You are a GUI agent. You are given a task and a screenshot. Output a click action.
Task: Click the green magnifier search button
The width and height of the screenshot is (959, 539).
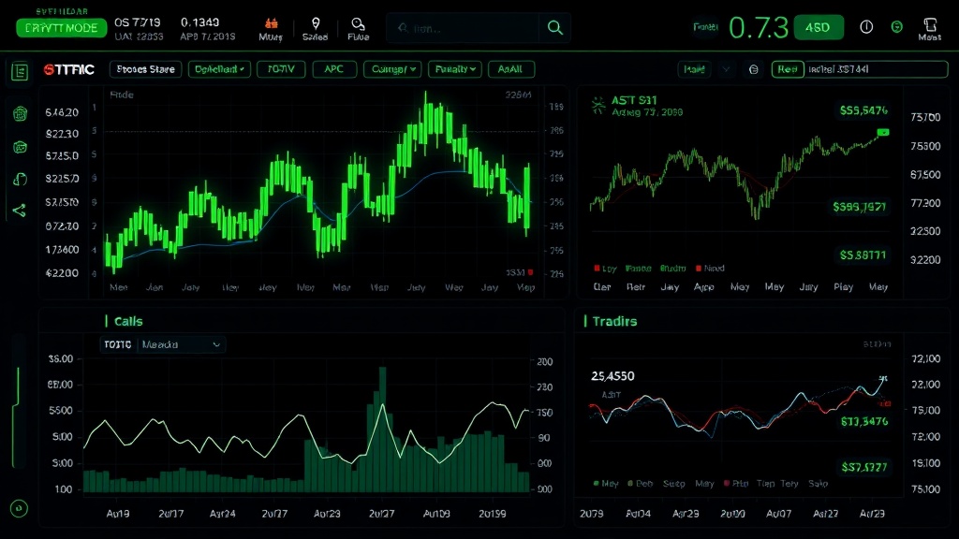click(554, 27)
